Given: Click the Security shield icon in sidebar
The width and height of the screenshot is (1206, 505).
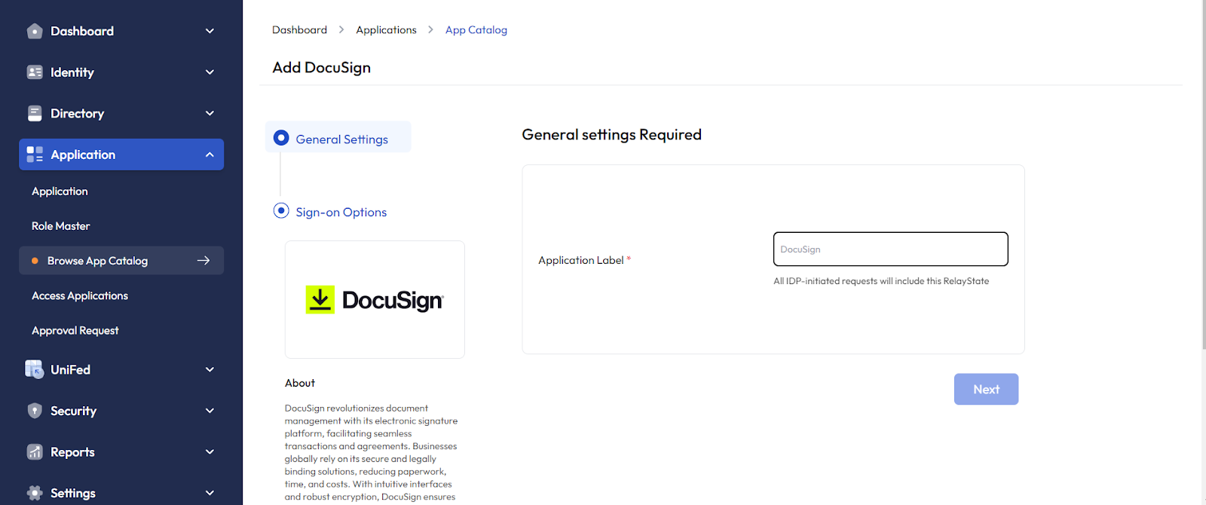Looking at the screenshot, I should 35,411.
